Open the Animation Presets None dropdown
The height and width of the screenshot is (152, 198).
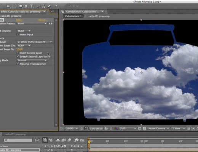click(32, 24)
